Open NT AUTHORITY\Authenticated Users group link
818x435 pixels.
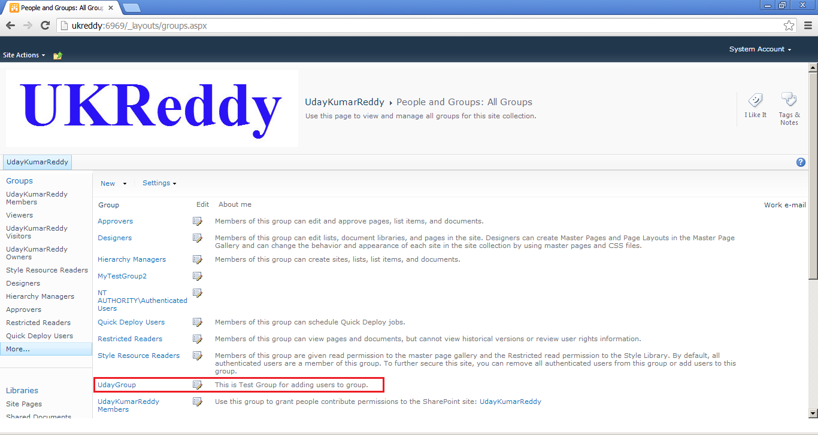[x=143, y=301]
